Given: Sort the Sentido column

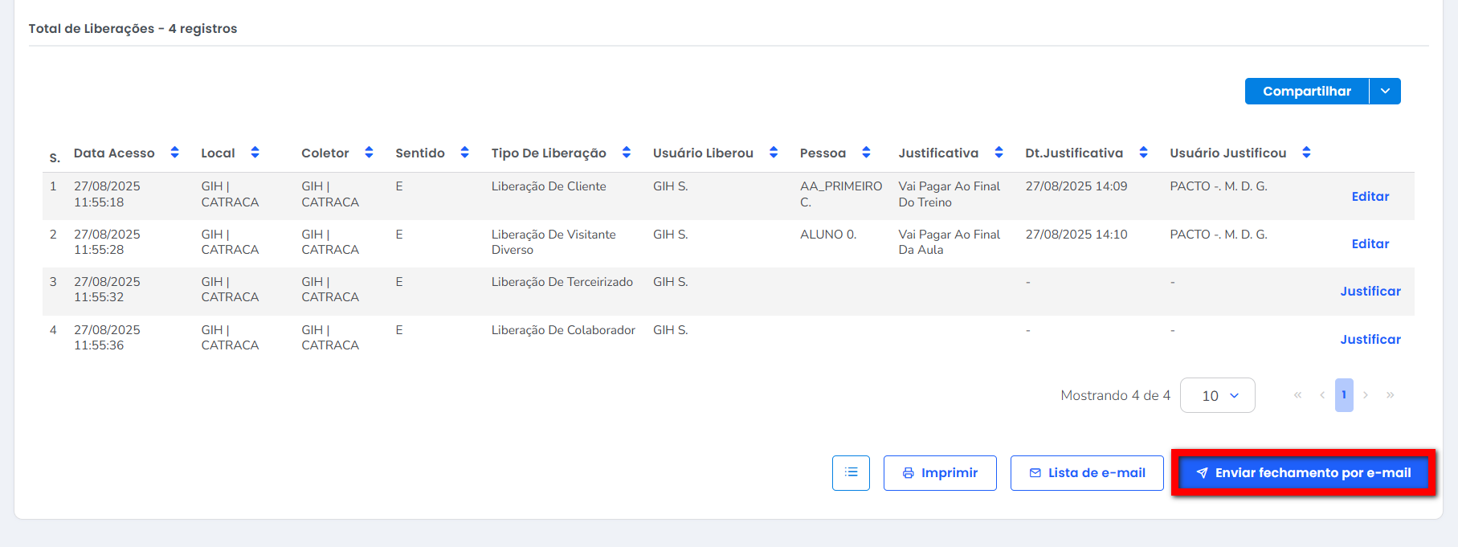Looking at the screenshot, I should (x=464, y=153).
